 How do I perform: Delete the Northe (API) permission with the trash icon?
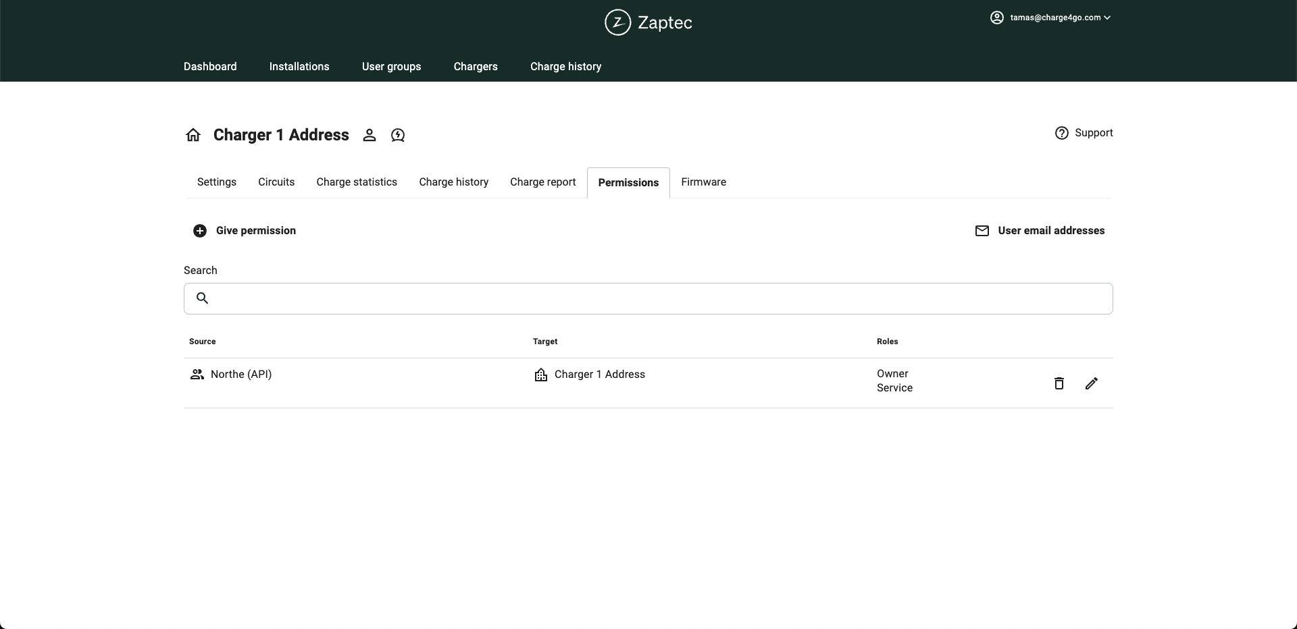click(1059, 383)
